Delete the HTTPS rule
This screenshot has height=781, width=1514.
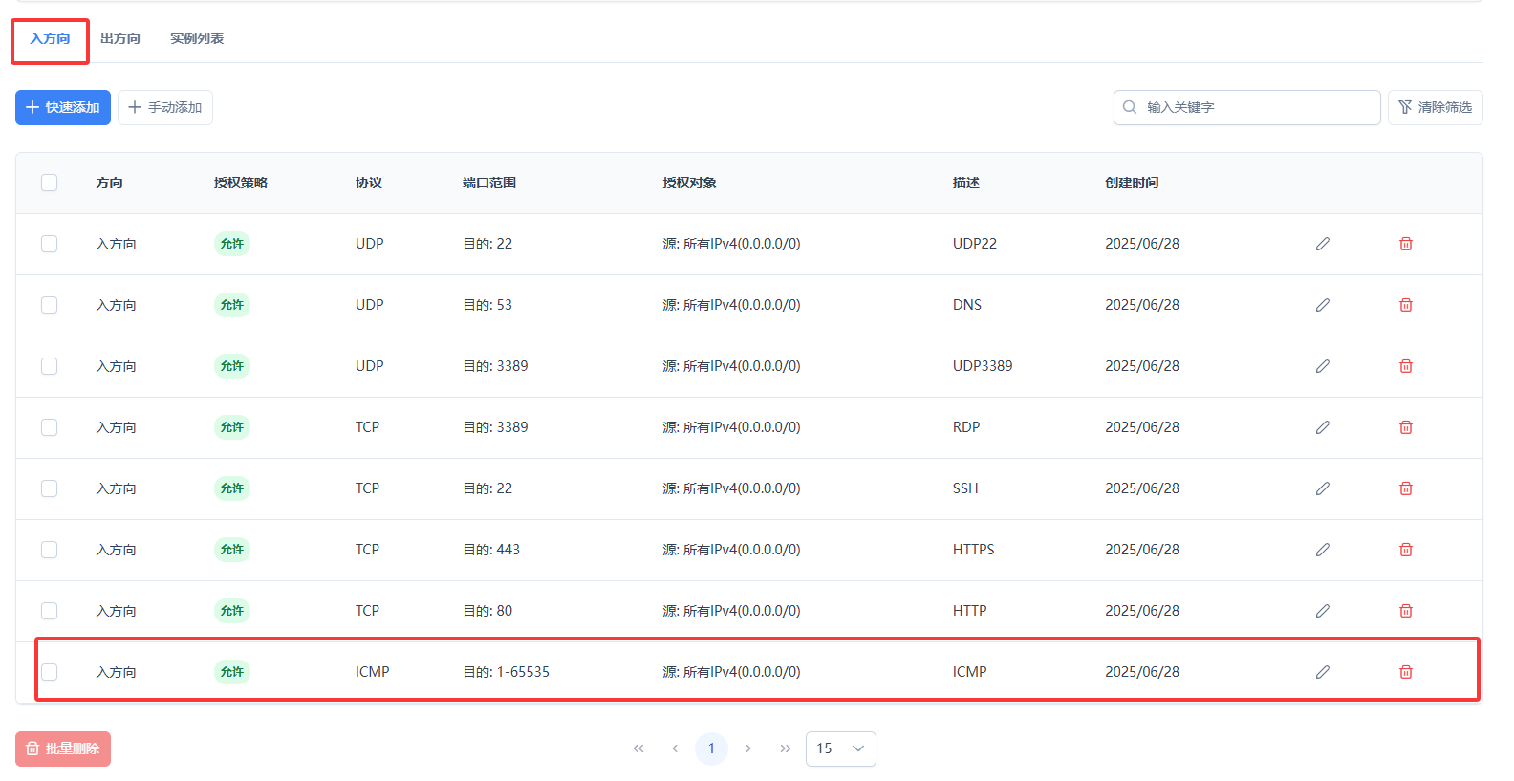(x=1405, y=550)
